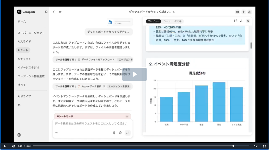Collapse the Genspark sidebar panel icon
Image resolution: width=269 pixels, height=150 pixels.
[46, 12]
